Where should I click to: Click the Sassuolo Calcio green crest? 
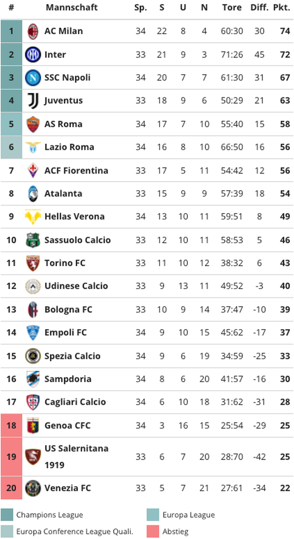[x=33, y=240]
